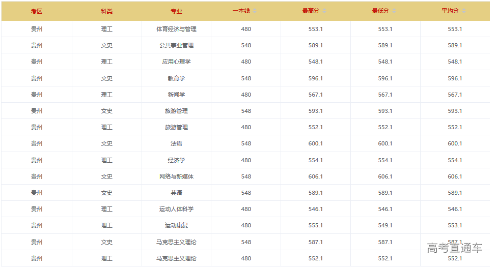The image size is (497, 268).
Task: Click the 549.1 lowest score cell
Action: tap(385, 225)
